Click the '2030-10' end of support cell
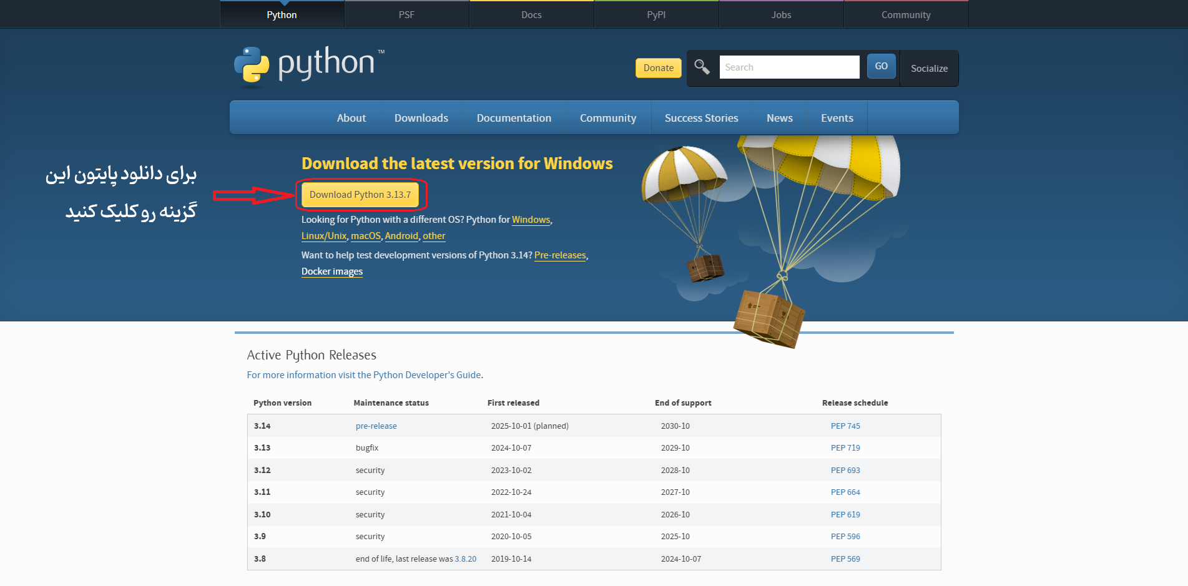Screen dimensions: 1188x586 coord(675,426)
